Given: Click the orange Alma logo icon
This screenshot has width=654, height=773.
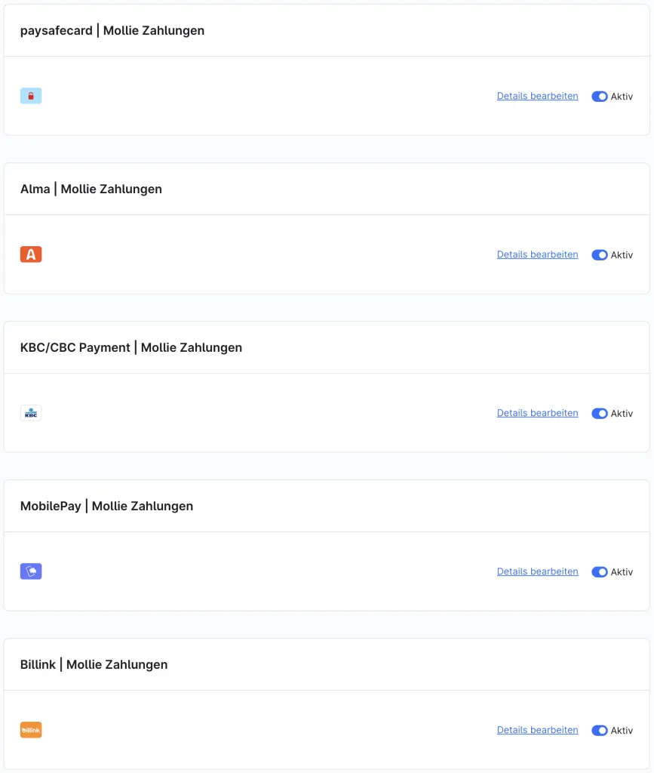Looking at the screenshot, I should point(31,254).
